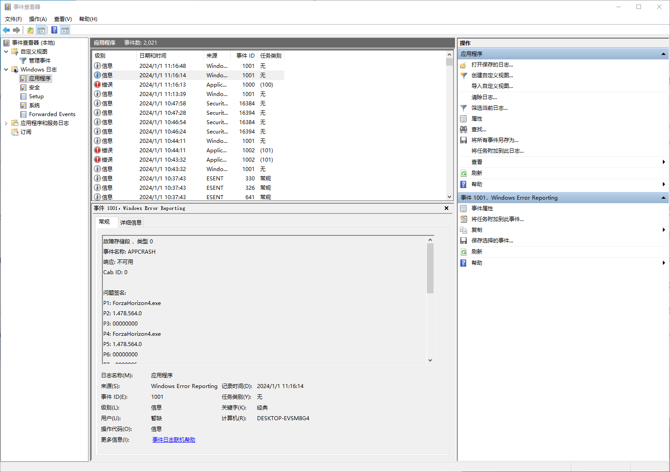The image size is (670, 472).
Task: Click event details scroll down arrow
Action: pyautogui.click(x=430, y=360)
